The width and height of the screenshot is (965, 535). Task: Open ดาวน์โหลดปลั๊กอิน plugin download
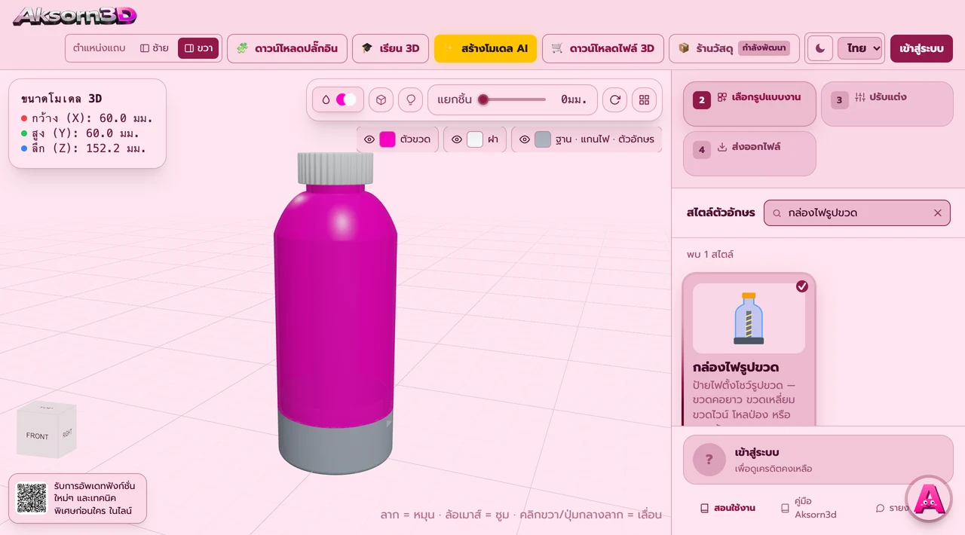pyautogui.click(x=287, y=48)
